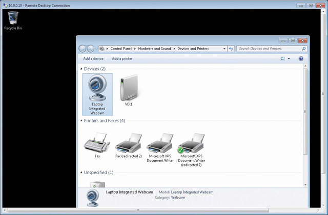Collapse the Printers and Faxes (4) group

(81, 121)
